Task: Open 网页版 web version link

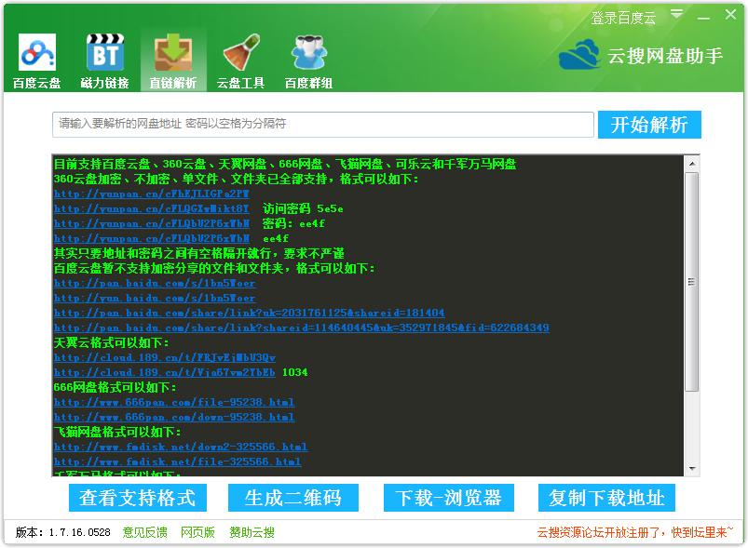Action: click(197, 532)
